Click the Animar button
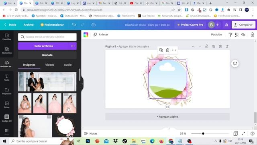257x145 pixels. 101,35
